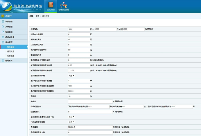Open the 是否开启时间限制 dropdown
This screenshot has width=201, height=136.
(71, 76)
